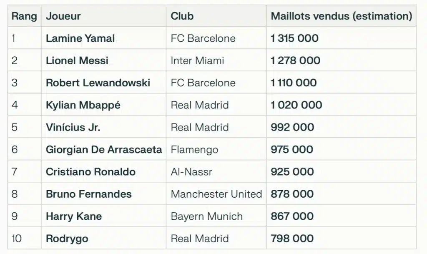Viewport: 427px width, 254px height.
Task: Click the Al-Nassr club cell
Action: (x=191, y=172)
